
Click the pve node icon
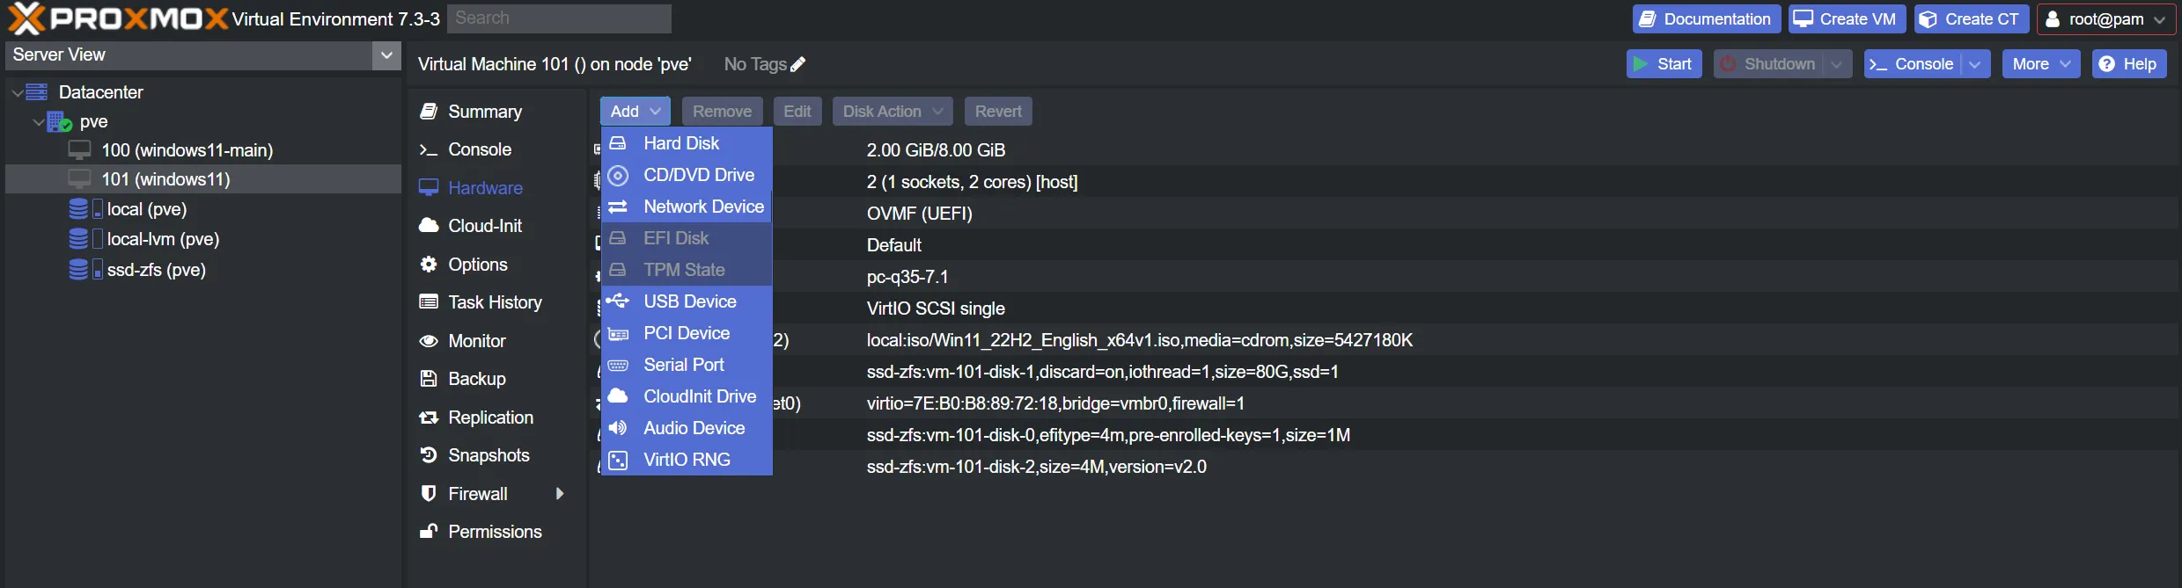click(x=59, y=121)
